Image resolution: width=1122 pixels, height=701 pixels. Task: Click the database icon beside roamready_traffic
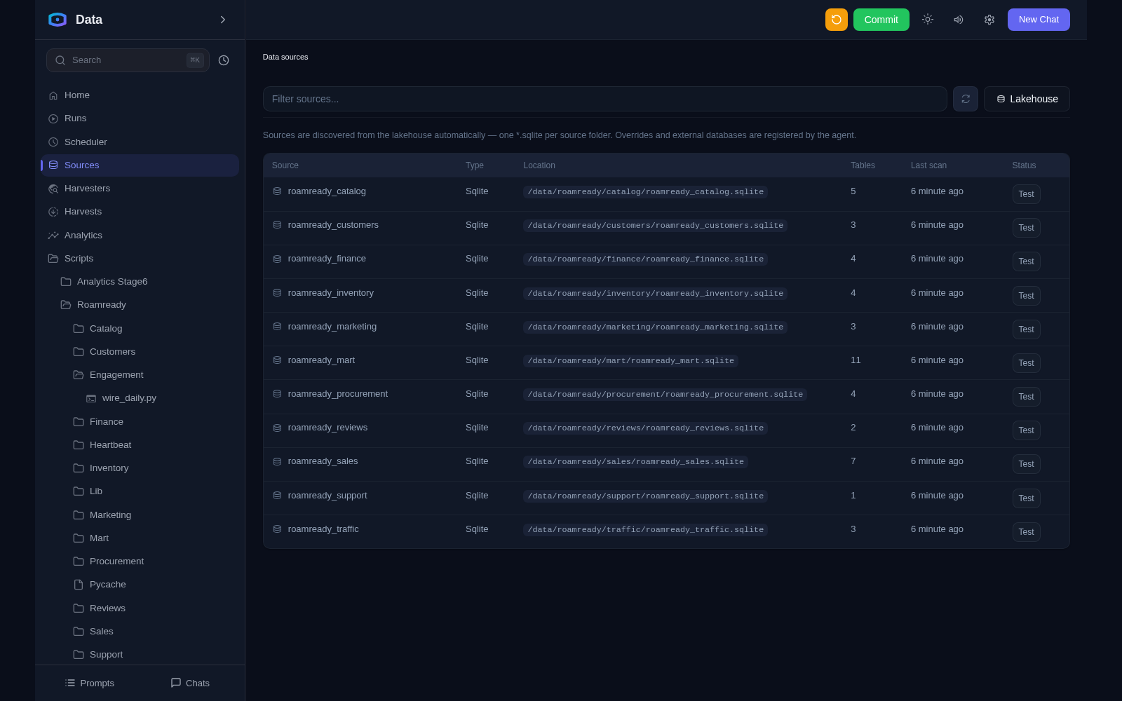[277, 529]
